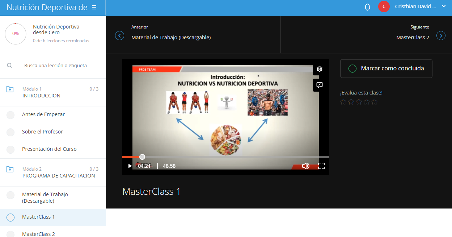Viewport: 452px width, 237px height.
Task: Mute the video volume speaker icon
Action: pyautogui.click(x=306, y=166)
